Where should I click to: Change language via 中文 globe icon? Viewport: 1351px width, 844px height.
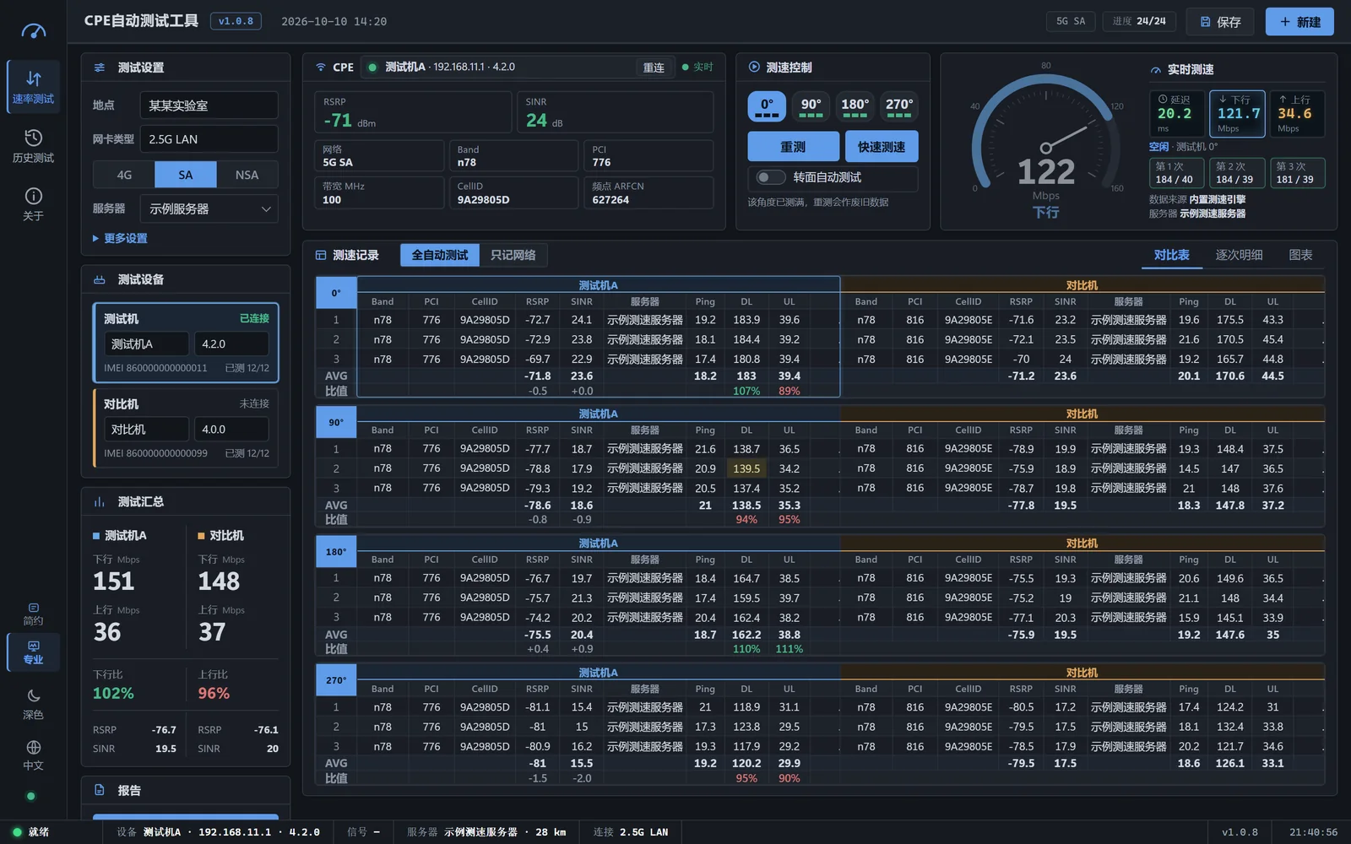click(x=33, y=755)
